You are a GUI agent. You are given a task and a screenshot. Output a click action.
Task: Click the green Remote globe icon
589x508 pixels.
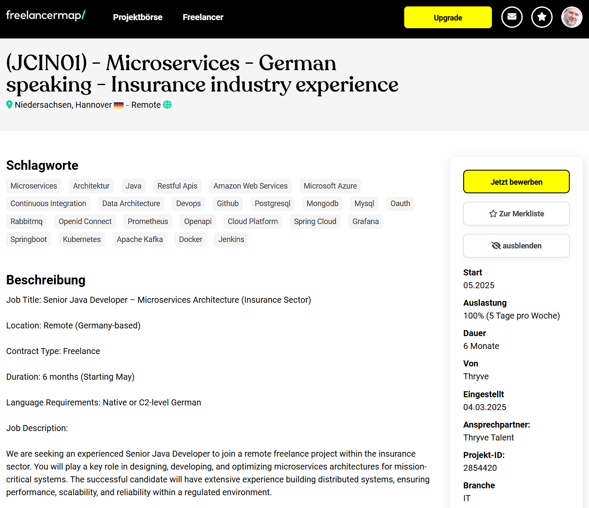pos(167,105)
